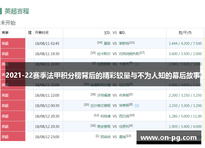Select odds 1.286 / 5.000 / 11.00

coord(185,116)
